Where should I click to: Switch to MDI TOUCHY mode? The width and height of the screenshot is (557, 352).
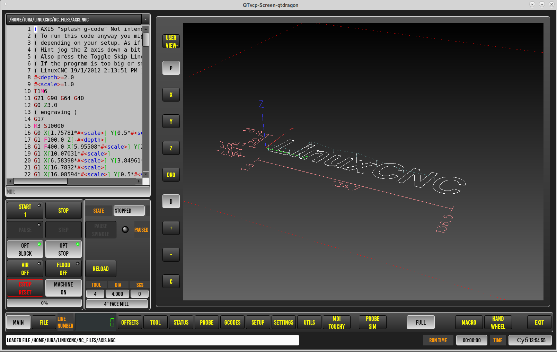click(337, 322)
